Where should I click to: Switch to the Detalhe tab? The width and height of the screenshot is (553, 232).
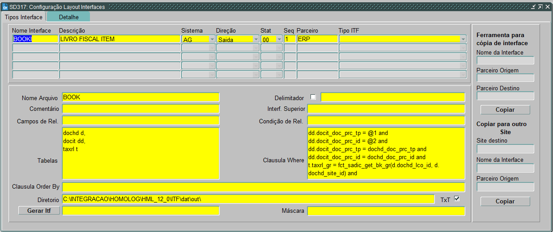click(x=68, y=17)
